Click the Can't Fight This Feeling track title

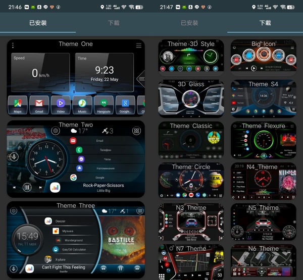tap(64, 267)
